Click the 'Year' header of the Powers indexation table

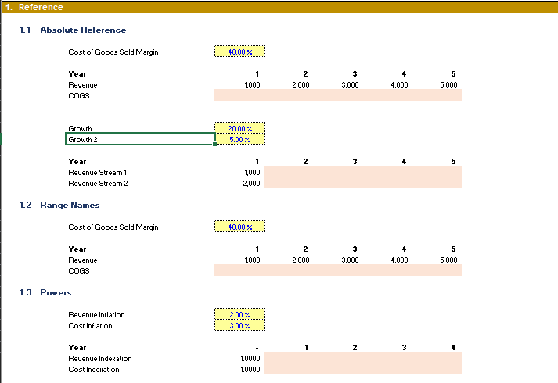[x=77, y=348]
